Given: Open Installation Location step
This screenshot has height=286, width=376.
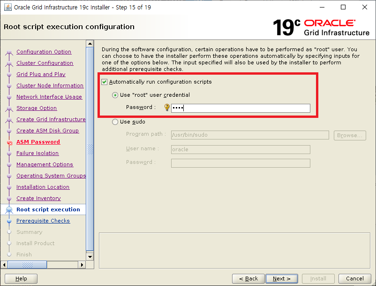Looking at the screenshot, I should coord(43,187).
